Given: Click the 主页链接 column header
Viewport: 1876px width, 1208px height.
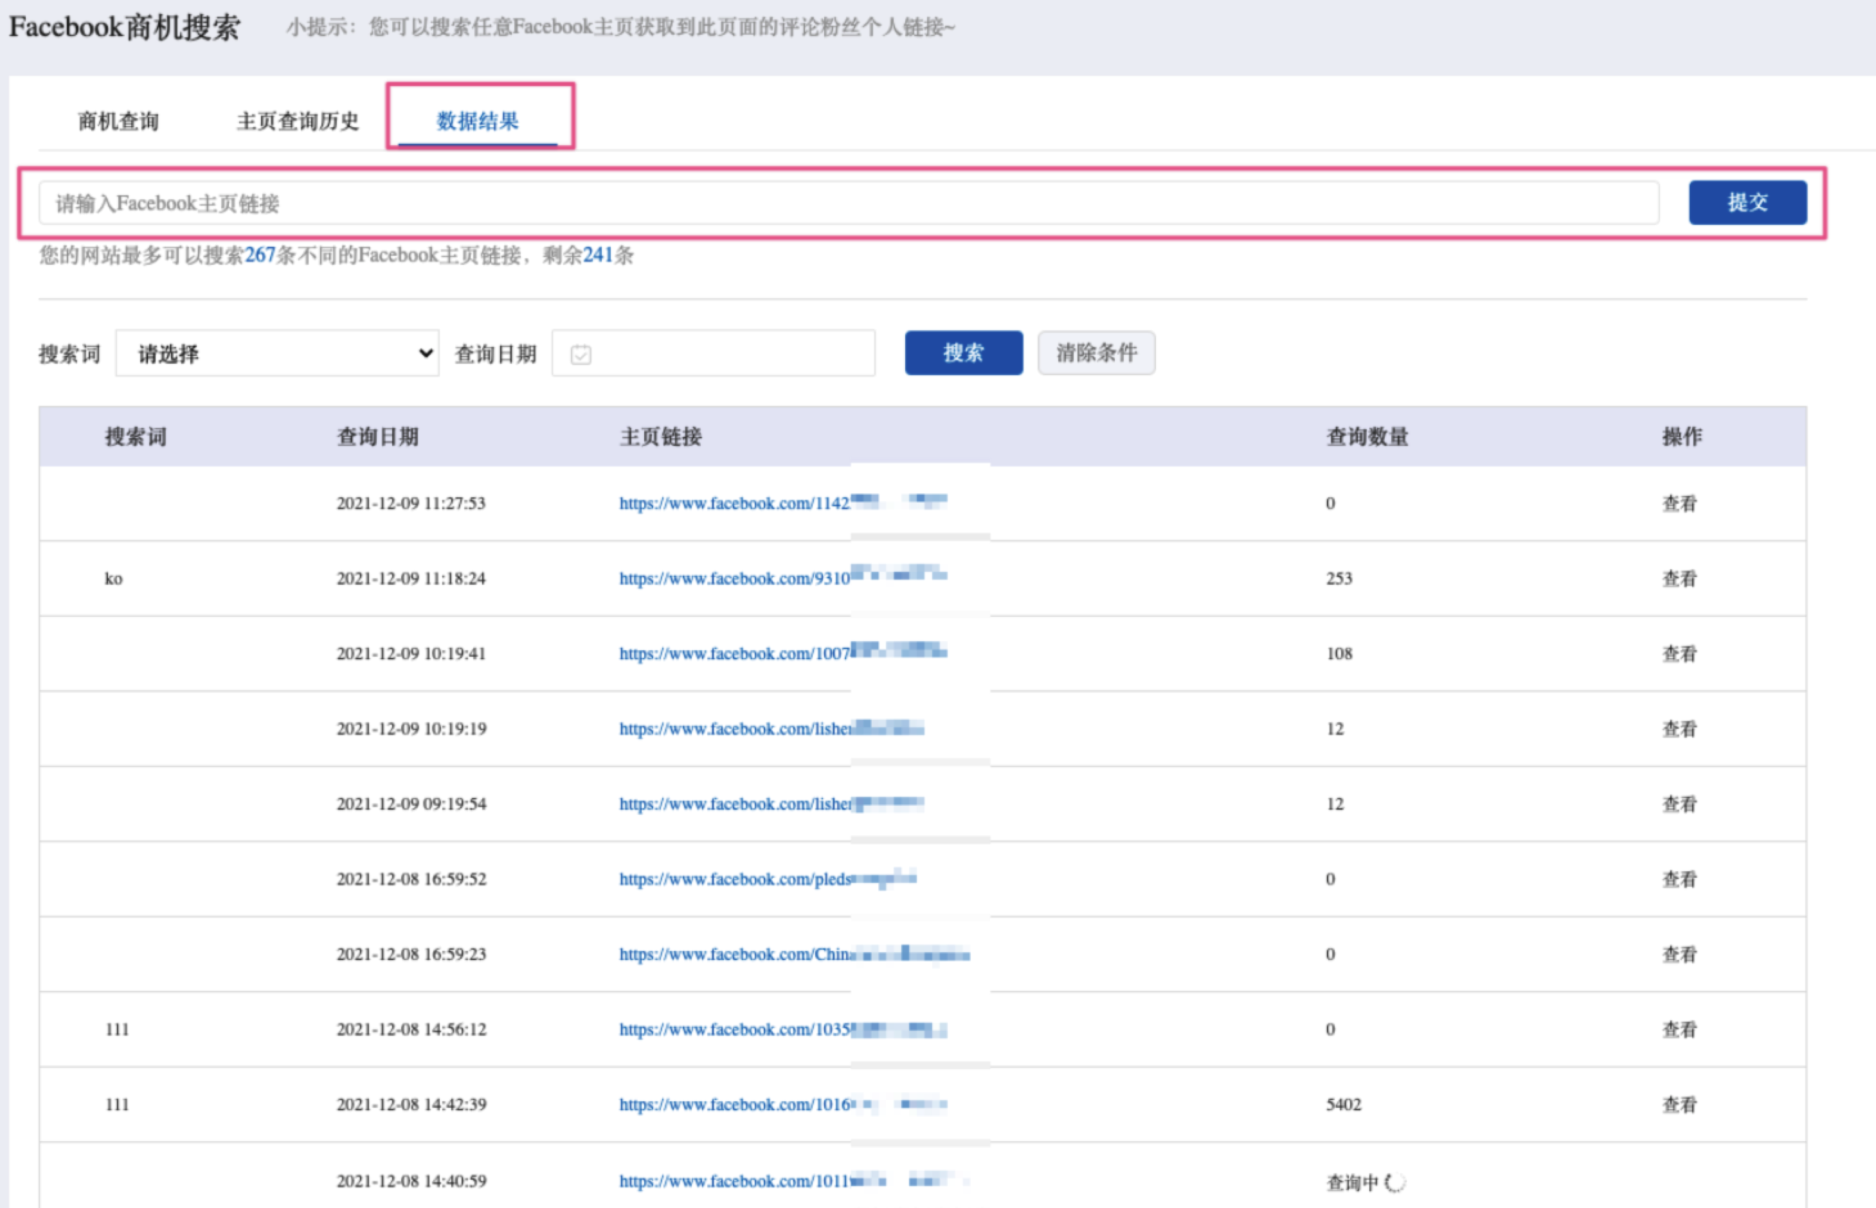Looking at the screenshot, I should pos(661,437).
